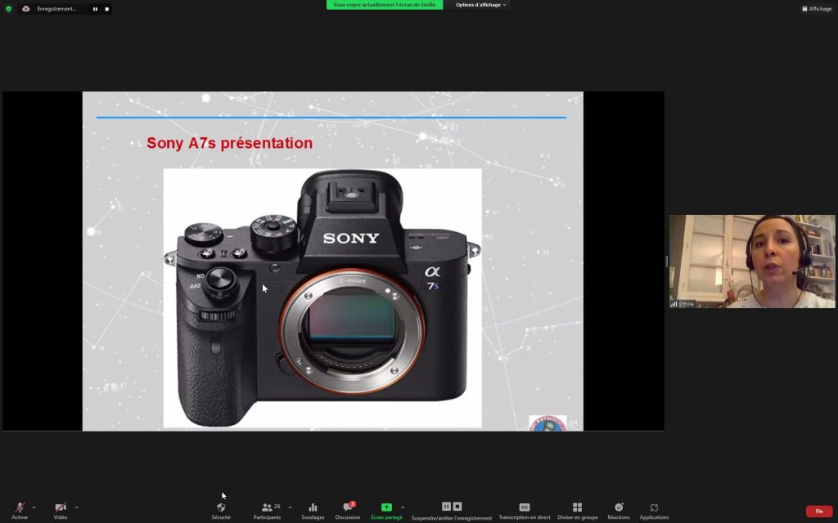838x523 pixels.
Task: Stop recording using the bottom toolbar stop icon
Action: [457, 507]
